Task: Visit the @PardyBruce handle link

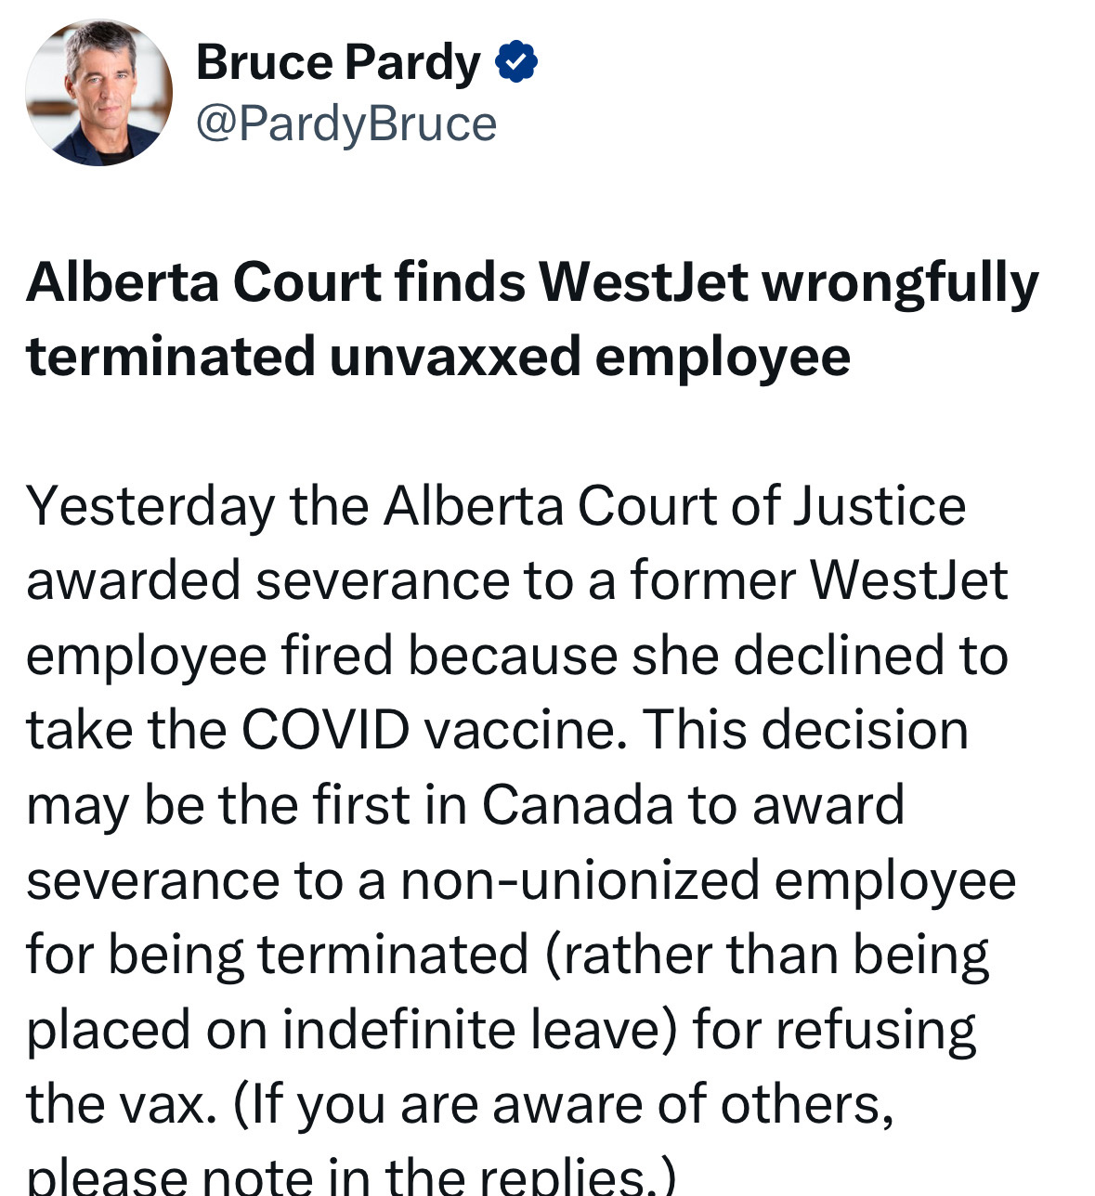Action: coord(346,123)
